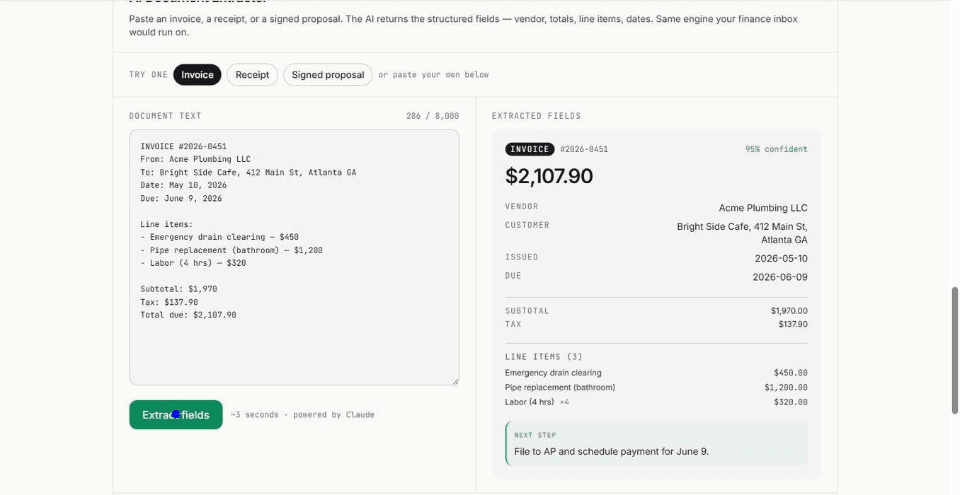Click the Extract fields button
This screenshot has height=495, width=960.
(176, 415)
